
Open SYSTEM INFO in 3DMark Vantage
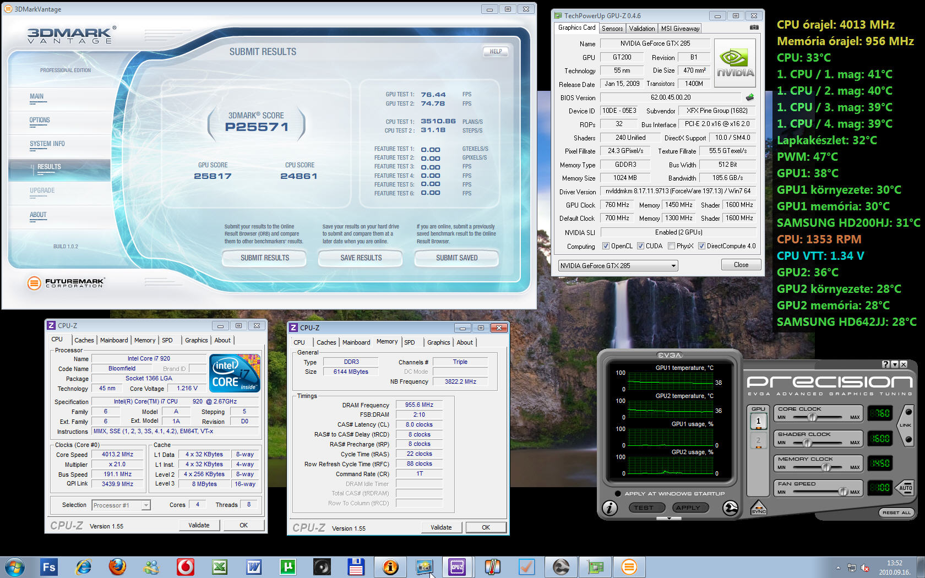[x=47, y=144]
